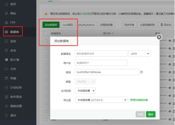The height and width of the screenshot is (125, 175).
Task: Click 退出 to log out
Action: click(13, 115)
